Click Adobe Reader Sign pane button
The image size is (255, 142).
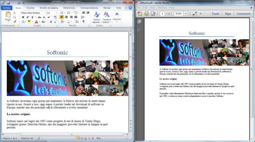point(228,14)
